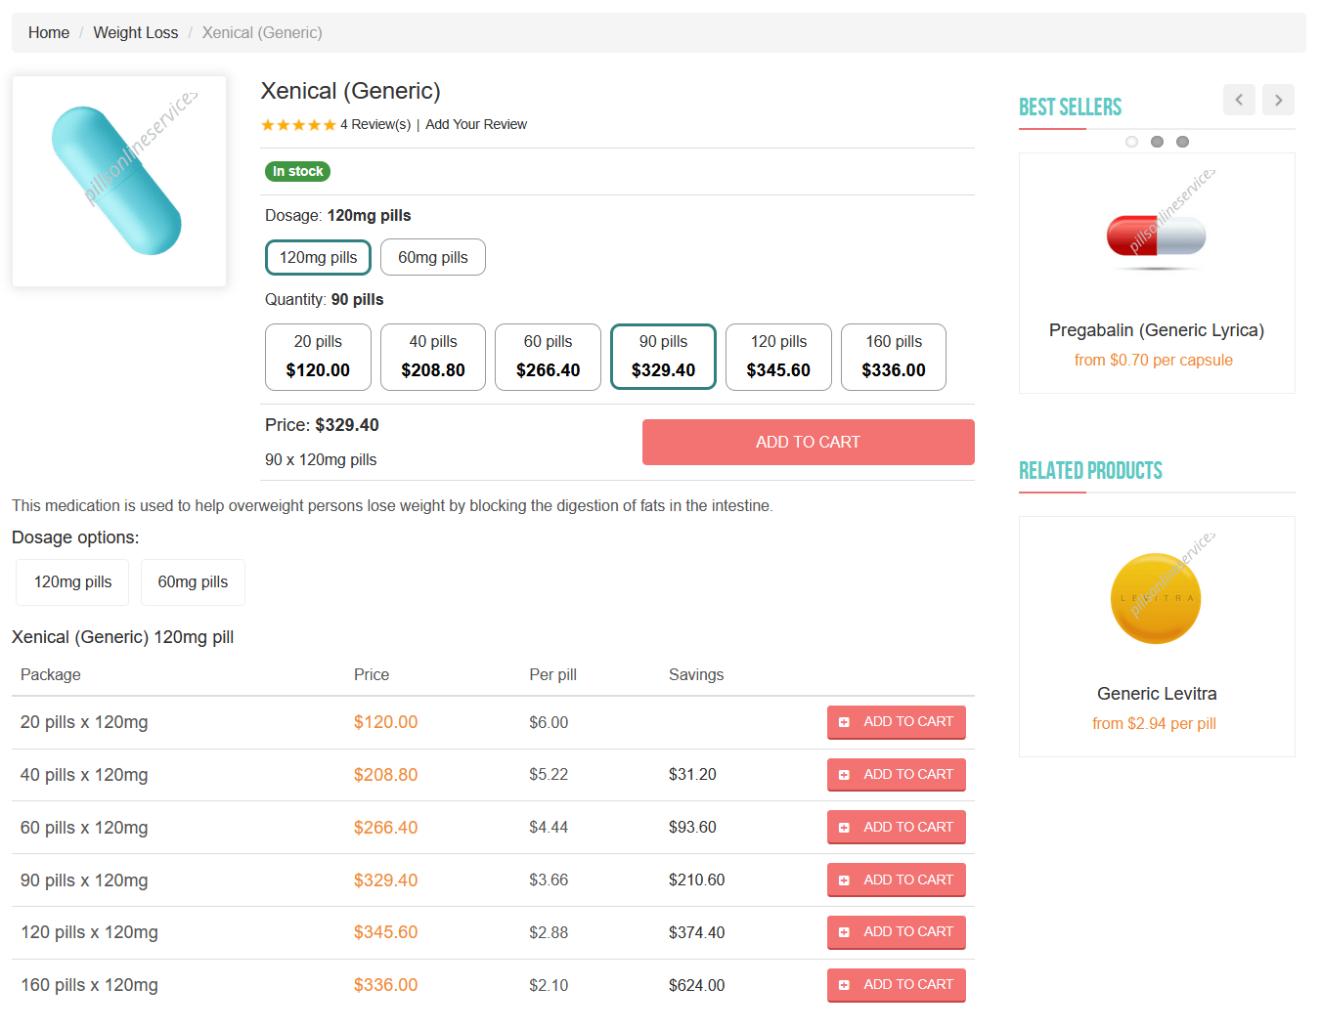Add 60 pills x 120mg to cart

click(x=897, y=828)
